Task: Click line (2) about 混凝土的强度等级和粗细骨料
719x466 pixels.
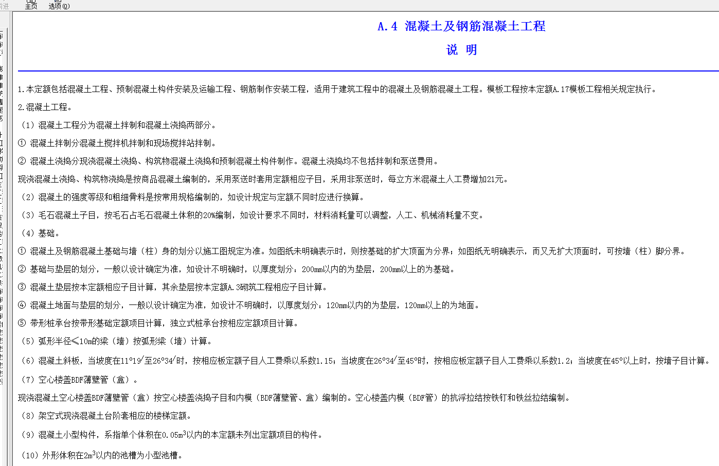Action: click(x=192, y=198)
